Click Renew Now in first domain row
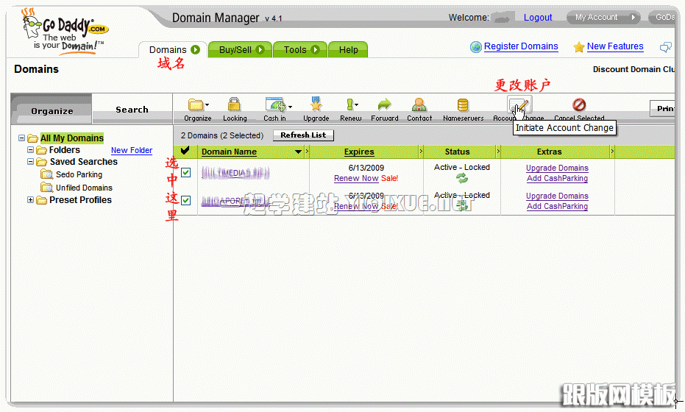 (356, 178)
